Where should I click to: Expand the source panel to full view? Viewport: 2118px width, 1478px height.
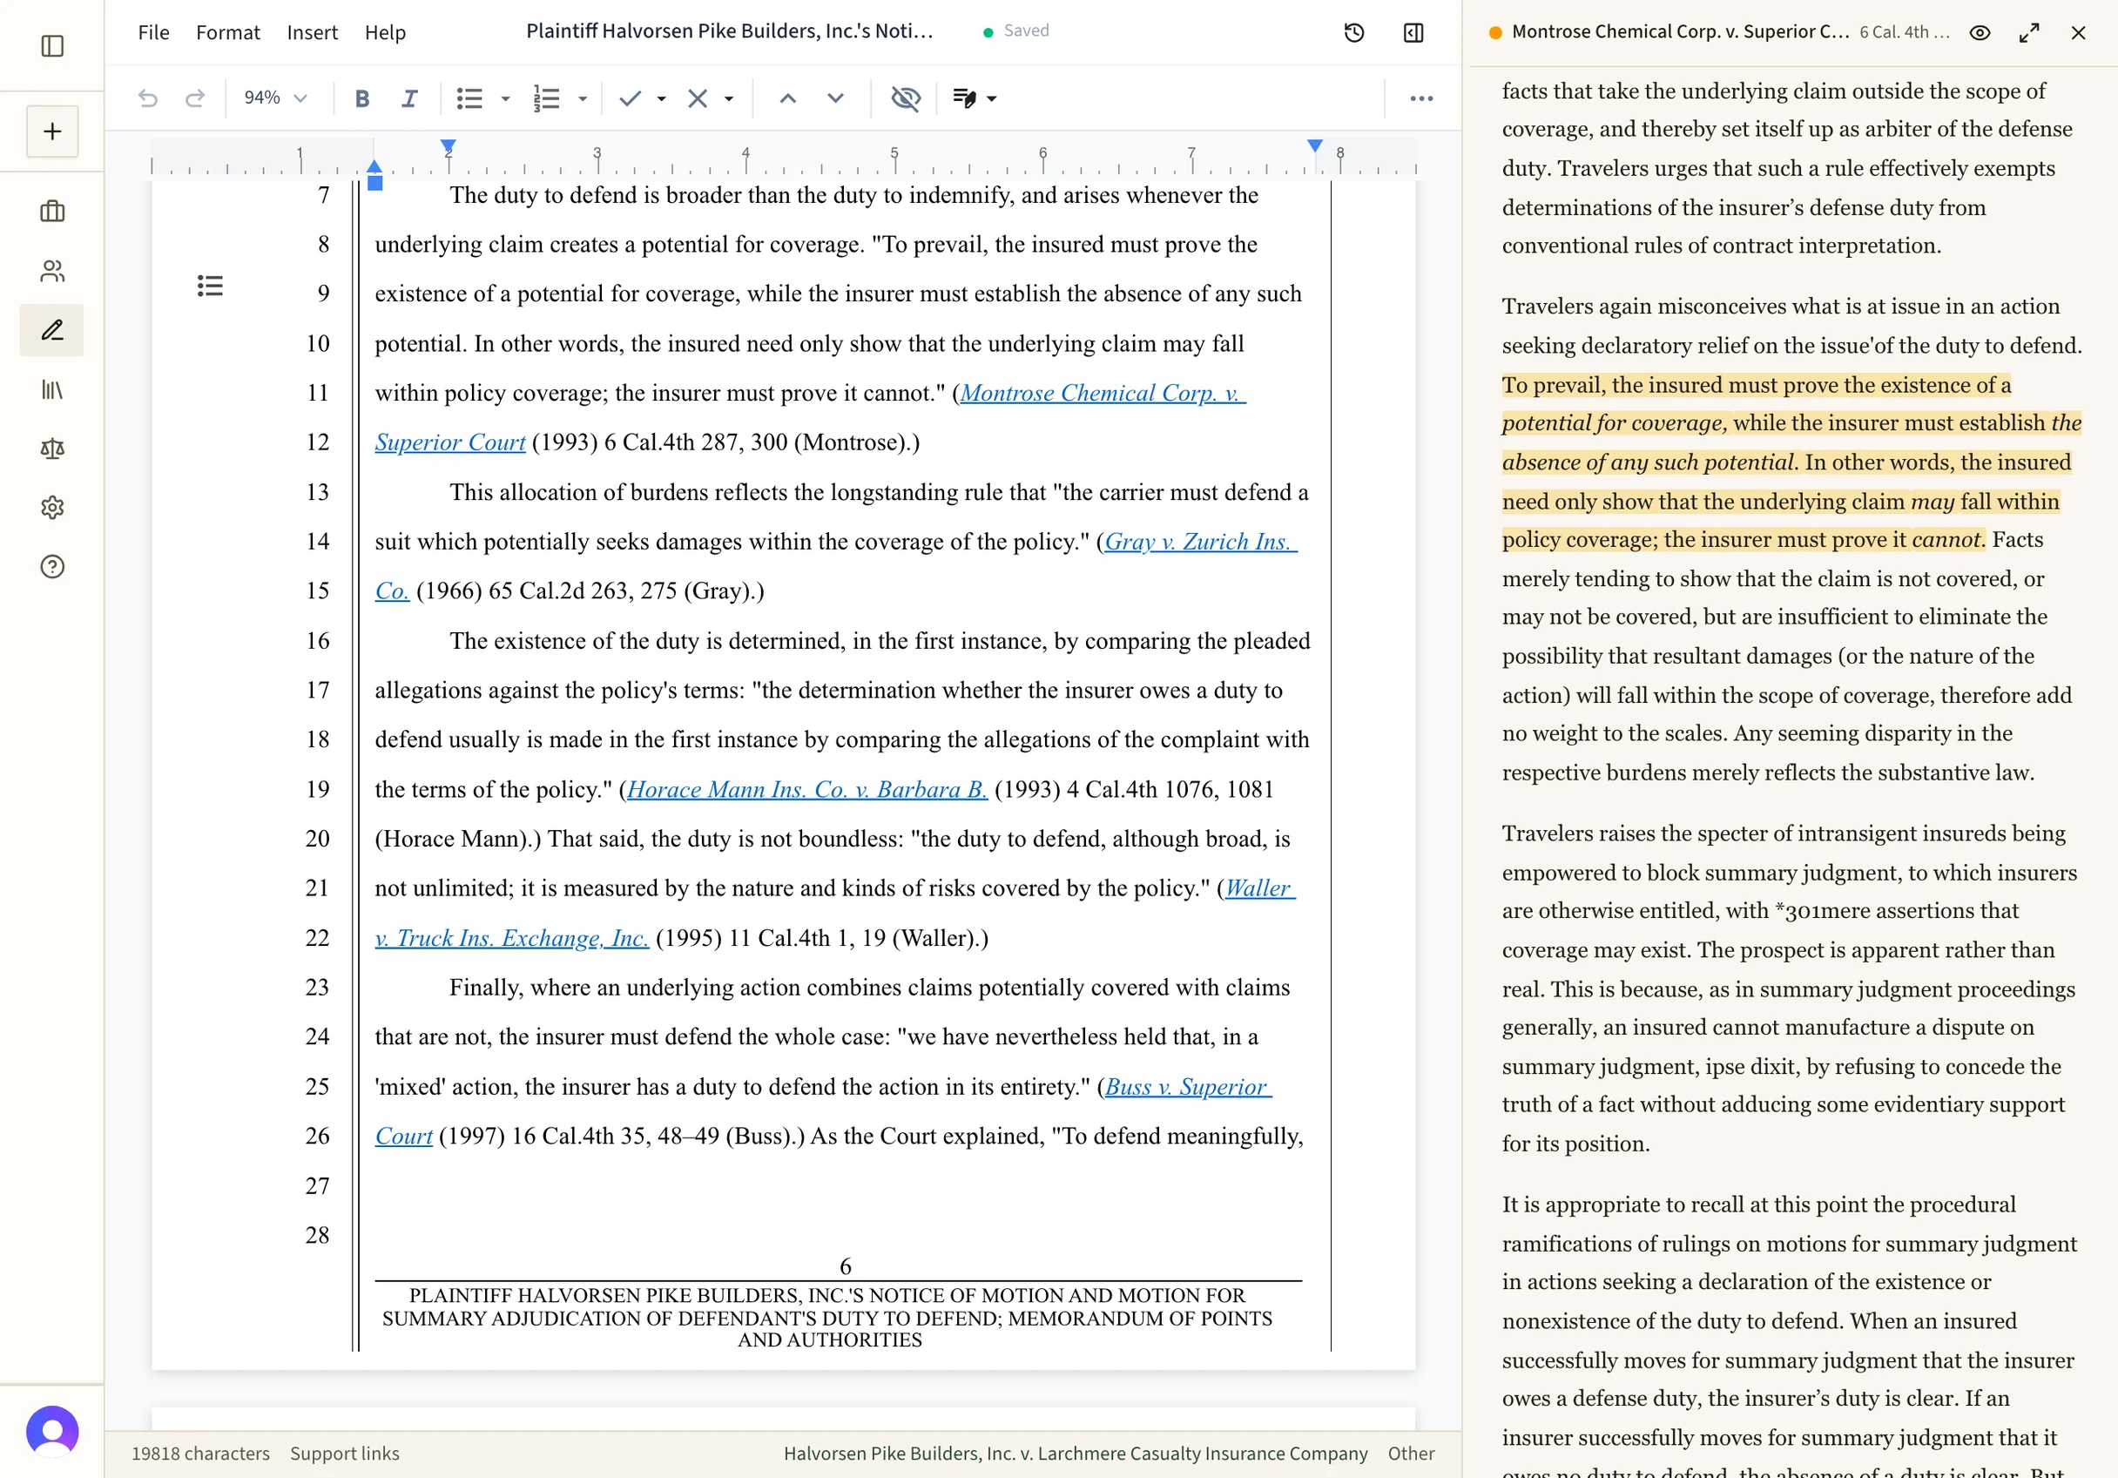(2028, 33)
